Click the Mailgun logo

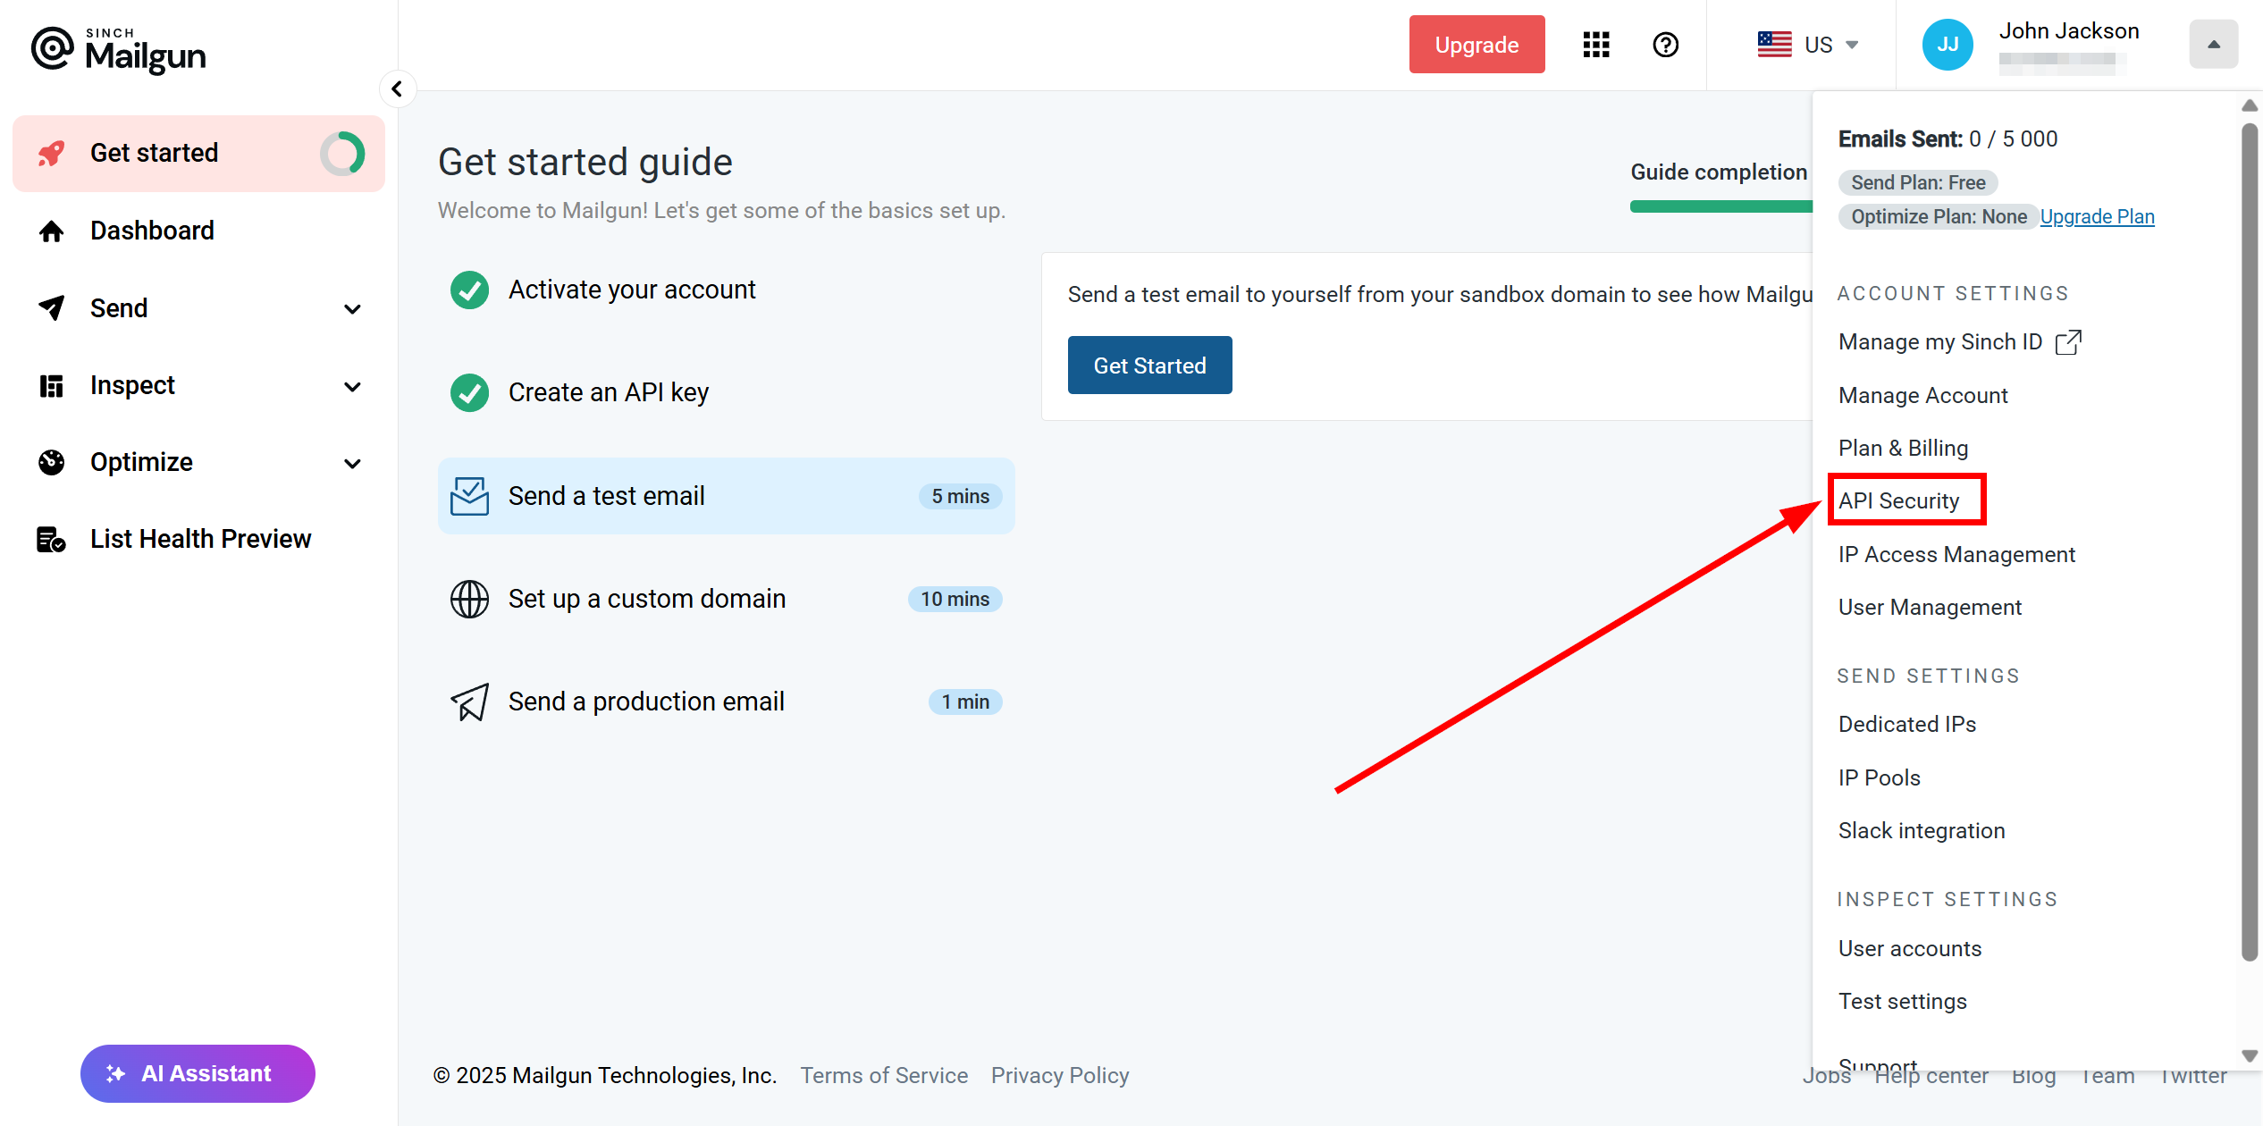click(x=119, y=50)
